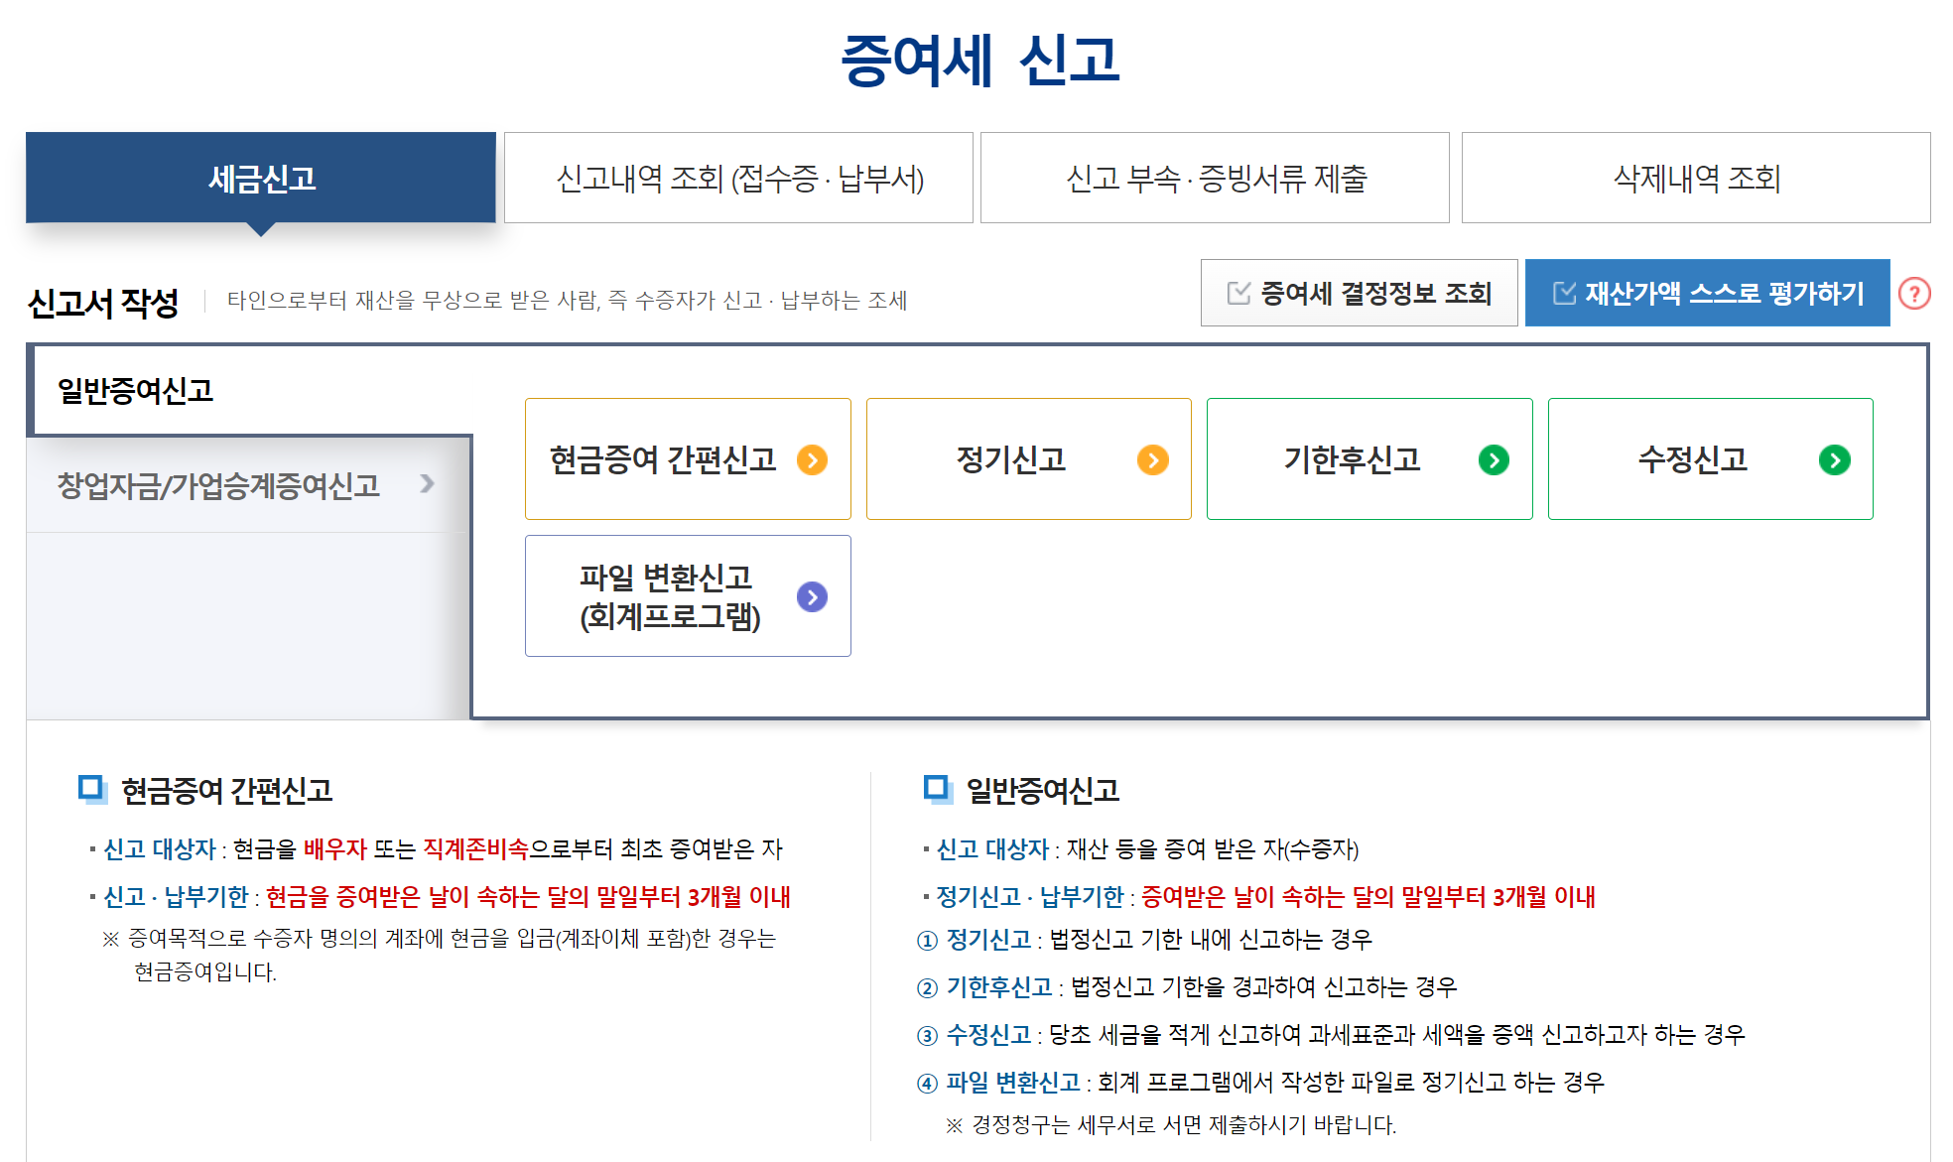Click the green arrow icon on 수정신고
The image size is (1953, 1162).
pos(1833,458)
